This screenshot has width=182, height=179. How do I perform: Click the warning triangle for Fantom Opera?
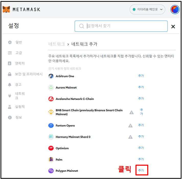pyautogui.click(x=130, y=126)
